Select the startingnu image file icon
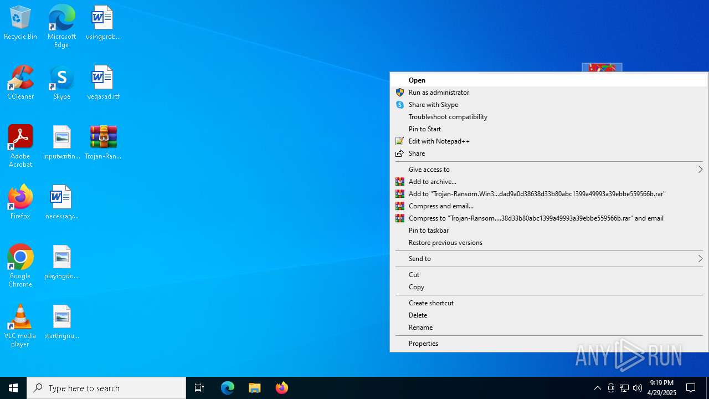 coord(61,323)
